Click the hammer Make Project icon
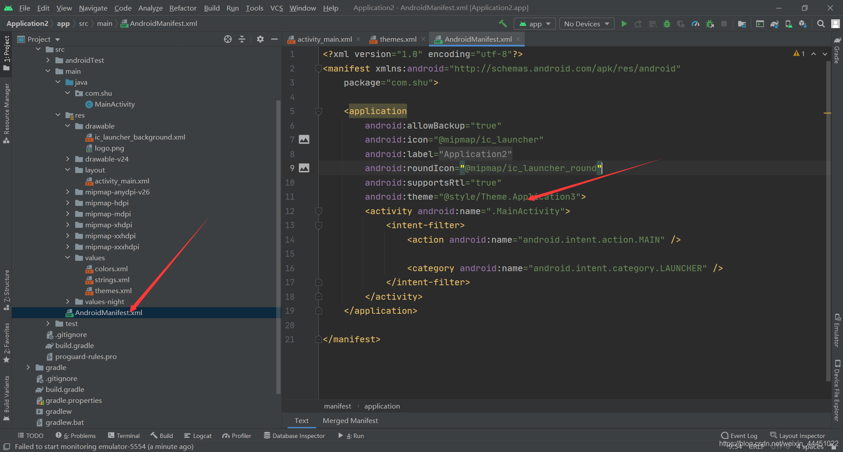Image resolution: width=843 pixels, height=452 pixels. [x=503, y=24]
